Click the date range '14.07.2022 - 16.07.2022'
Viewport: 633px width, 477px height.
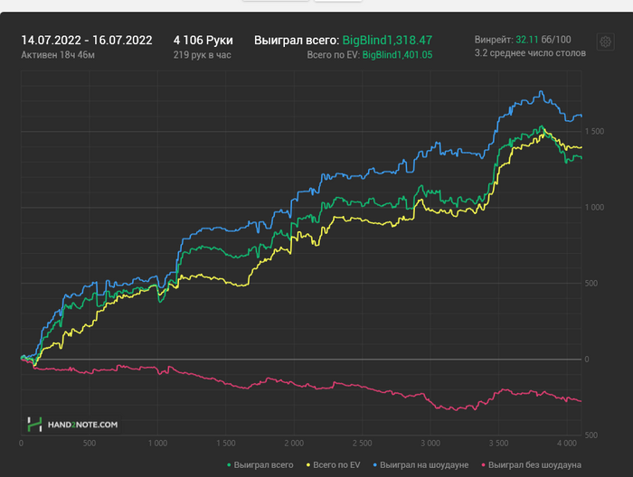click(x=87, y=41)
